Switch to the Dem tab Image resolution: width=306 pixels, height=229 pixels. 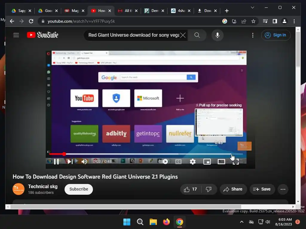(152, 11)
